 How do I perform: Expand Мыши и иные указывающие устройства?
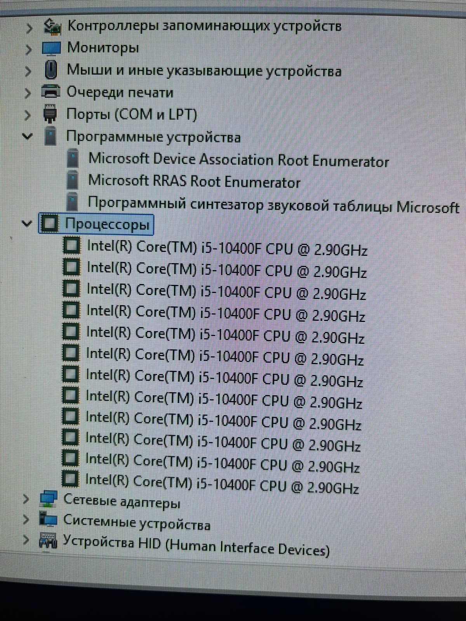click(x=27, y=71)
